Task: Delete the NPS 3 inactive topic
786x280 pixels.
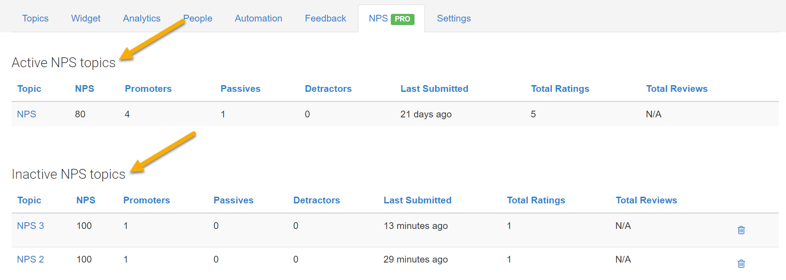Action: [741, 230]
